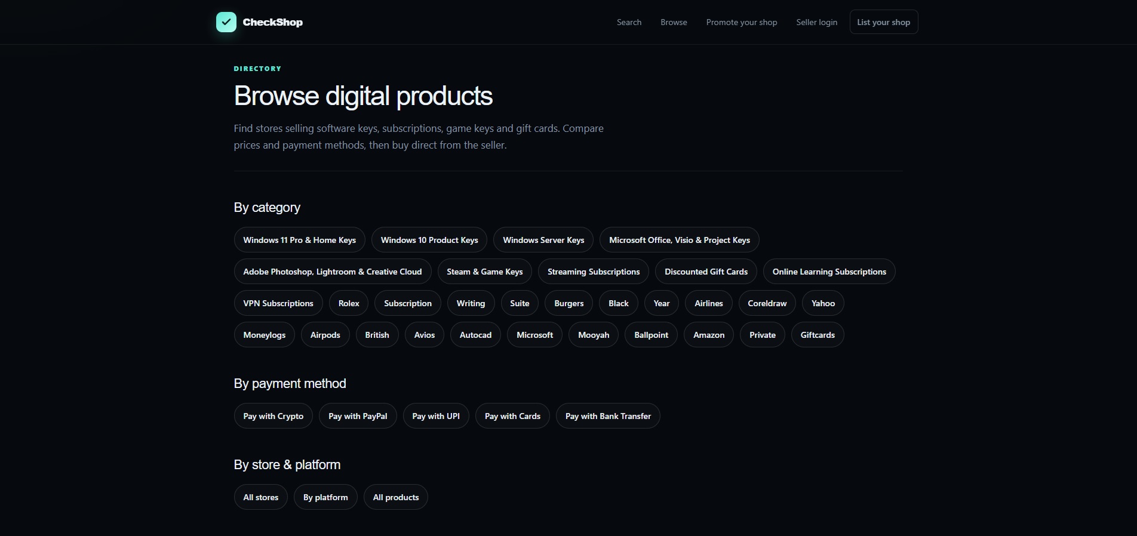Open the Writing category chip
This screenshot has width=1137, height=536.
[x=471, y=303]
